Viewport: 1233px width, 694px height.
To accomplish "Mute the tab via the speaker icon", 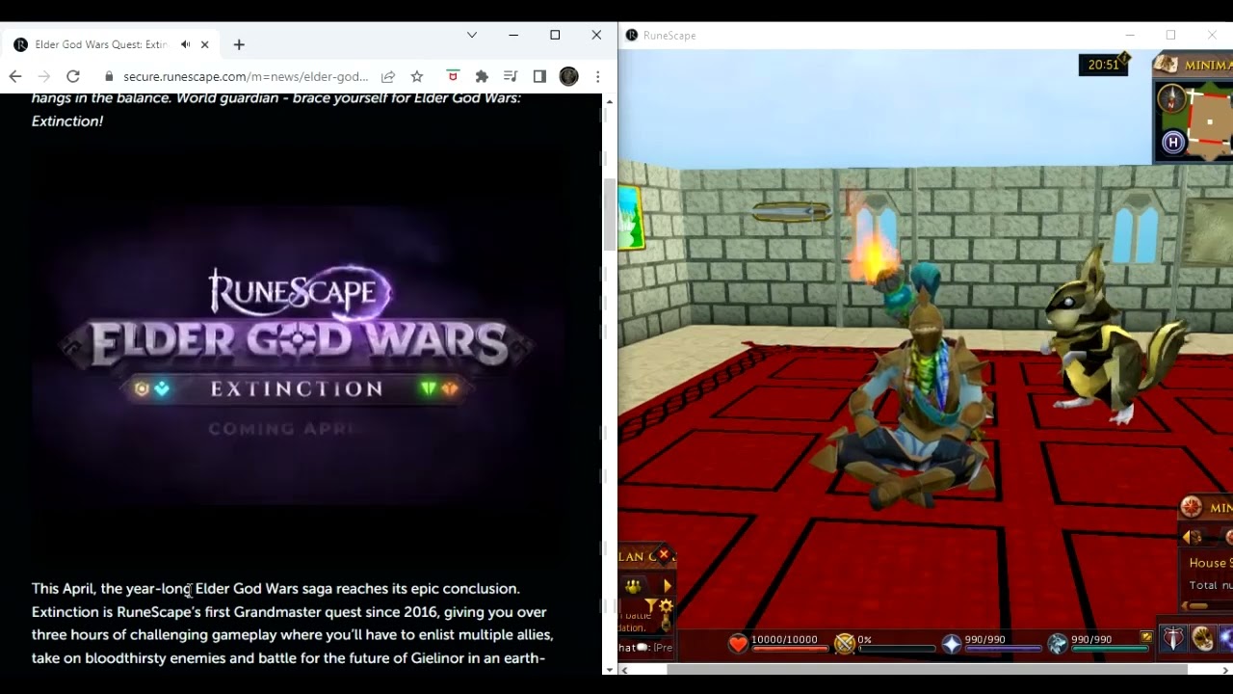I will (x=185, y=44).
